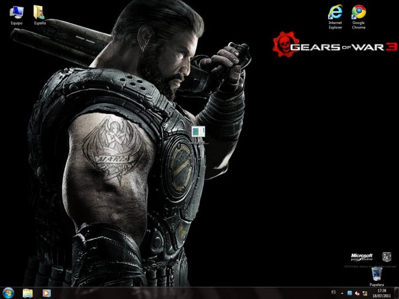Open Windows Explorer from the taskbar
This screenshot has height=299, width=399.
pos(28,293)
